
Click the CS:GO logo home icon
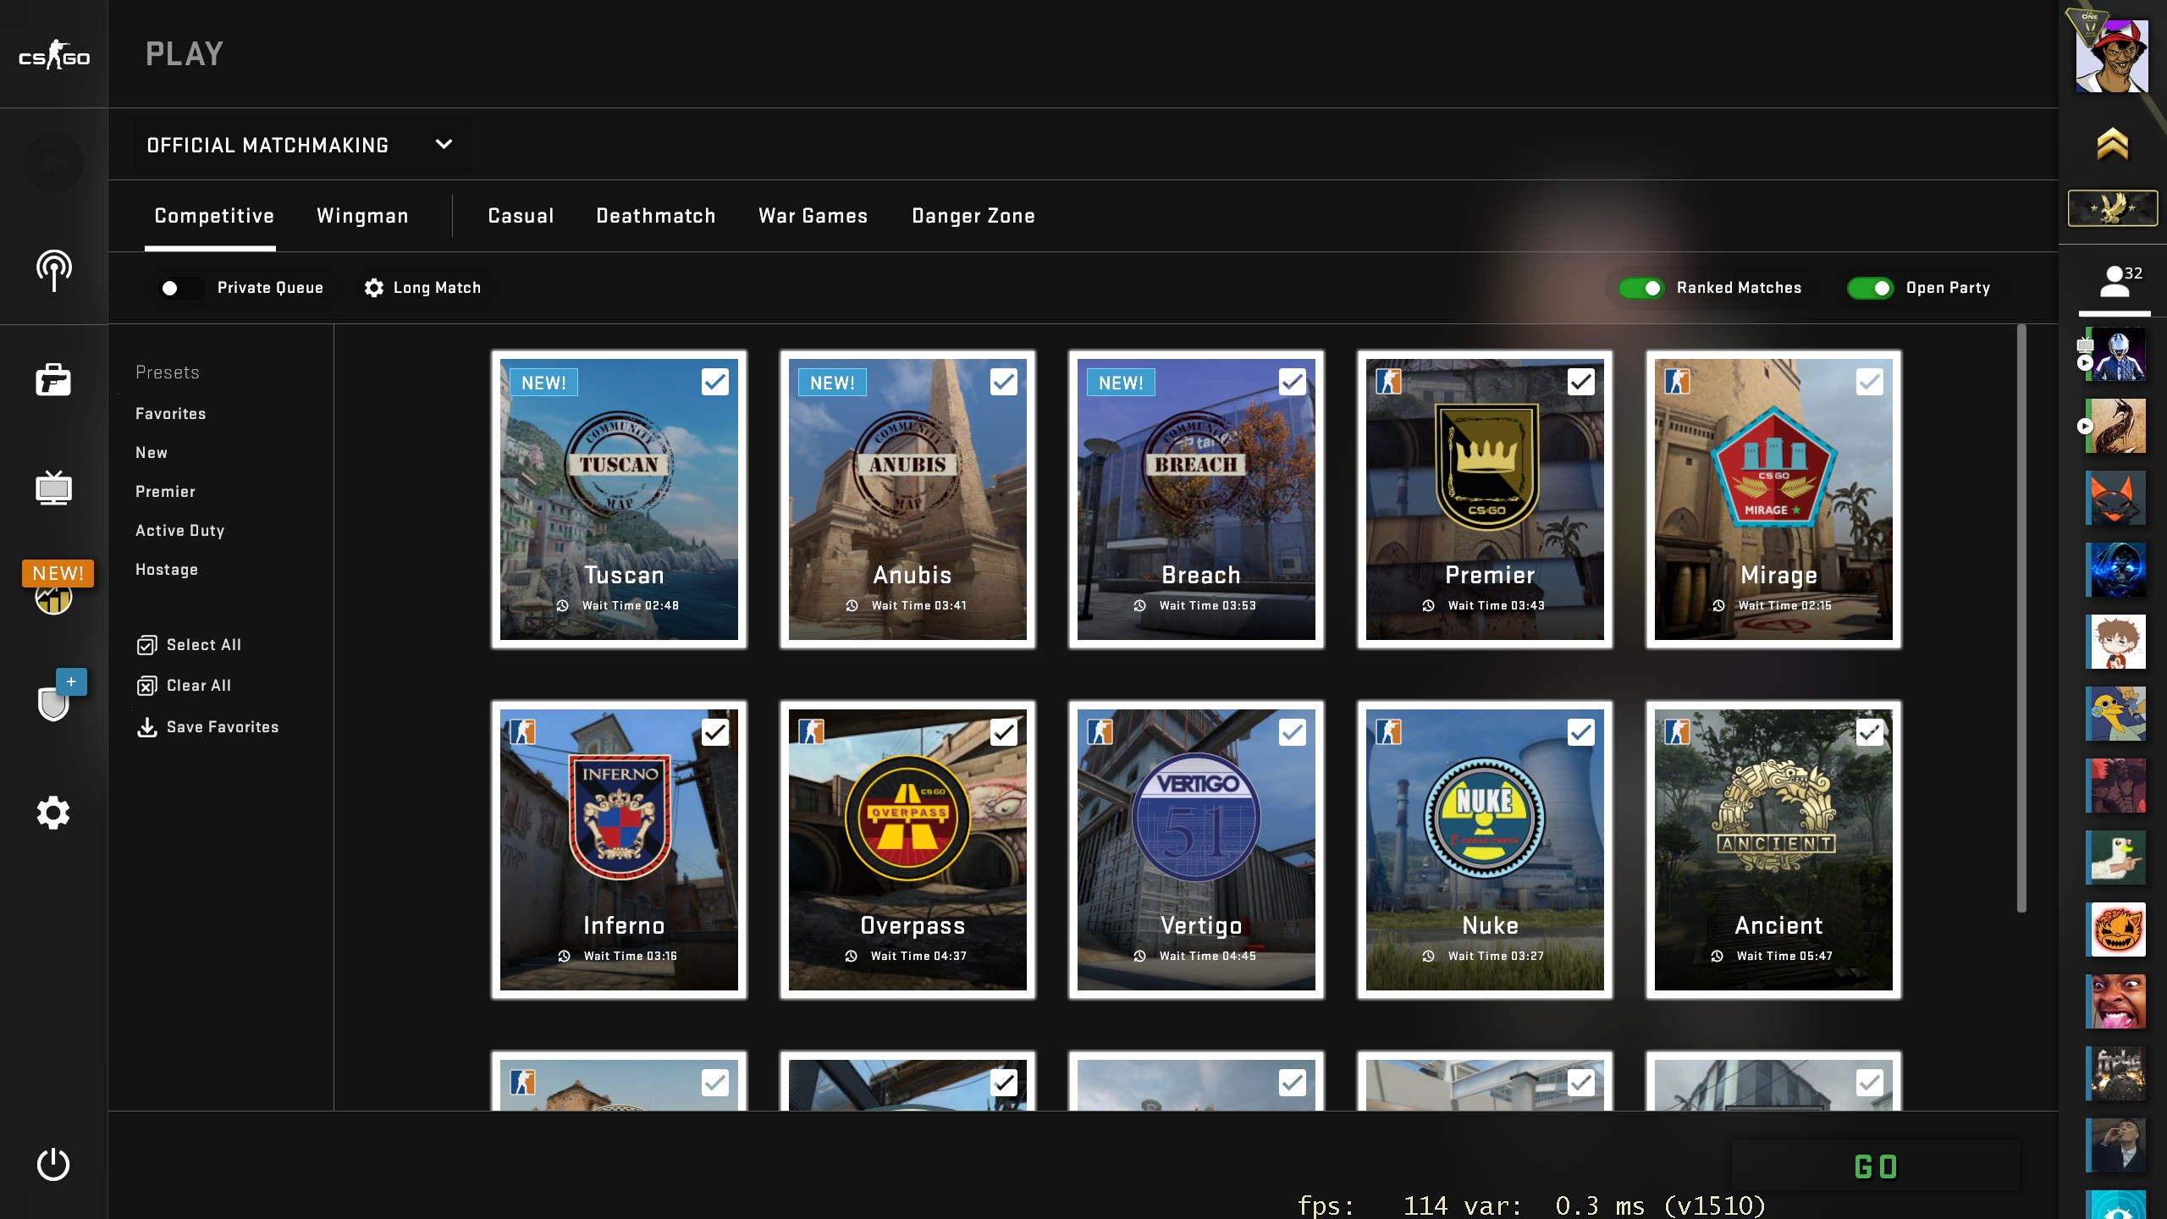click(x=53, y=56)
